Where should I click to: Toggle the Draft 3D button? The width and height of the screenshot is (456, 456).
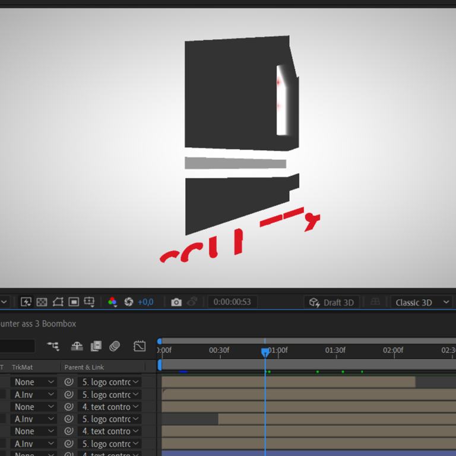[332, 302]
